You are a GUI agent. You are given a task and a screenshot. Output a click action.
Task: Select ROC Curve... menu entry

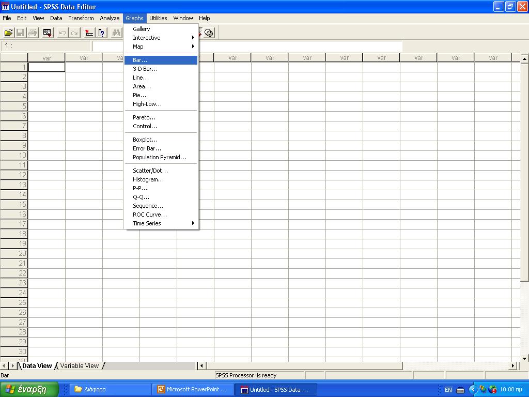click(x=161, y=215)
